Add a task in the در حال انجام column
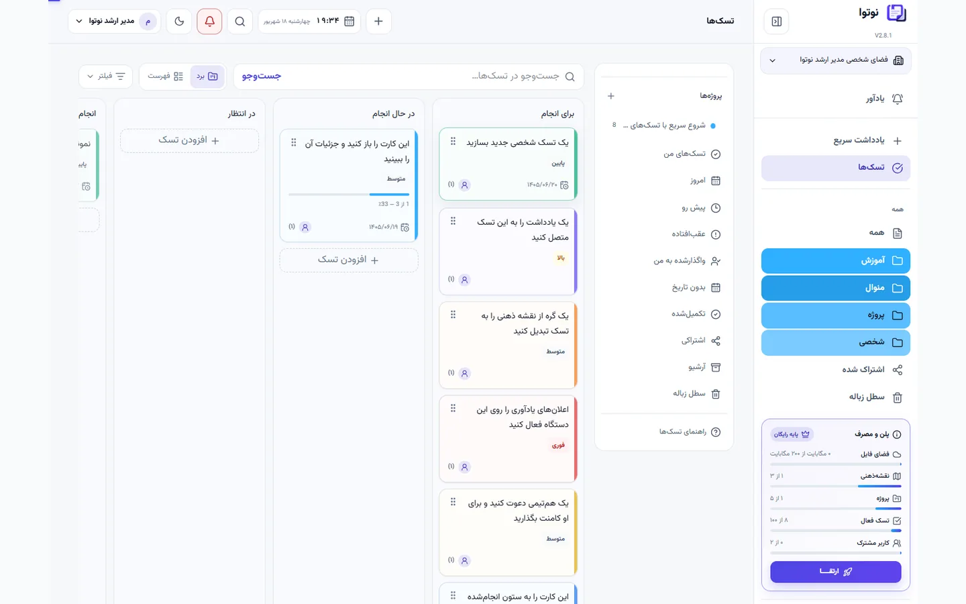 [349, 260]
